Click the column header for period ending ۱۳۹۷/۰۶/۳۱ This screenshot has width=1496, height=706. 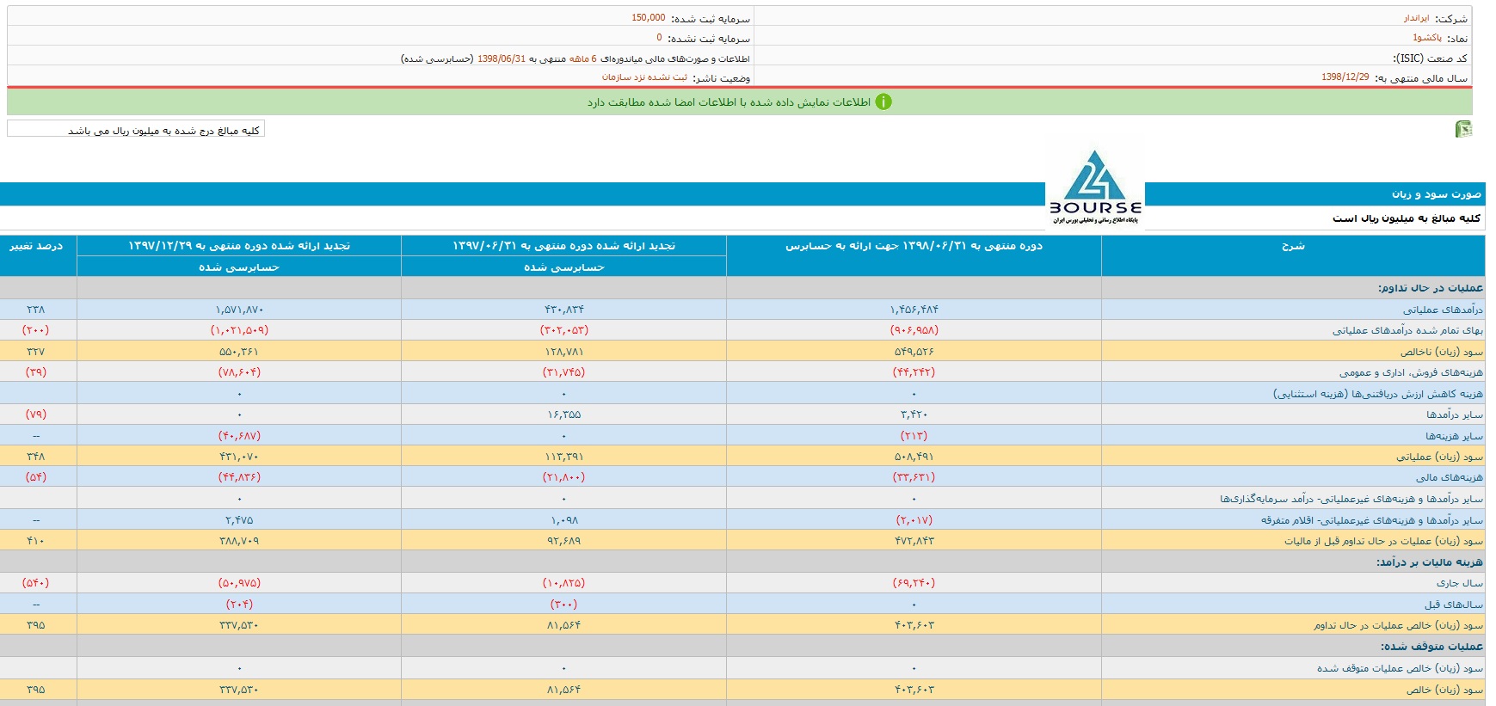[x=564, y=246]
